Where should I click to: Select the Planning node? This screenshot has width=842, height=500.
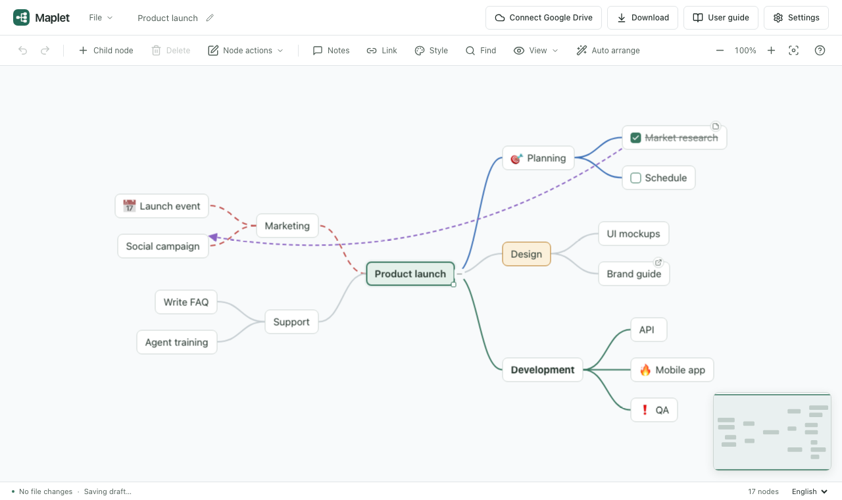click(538, 158)
